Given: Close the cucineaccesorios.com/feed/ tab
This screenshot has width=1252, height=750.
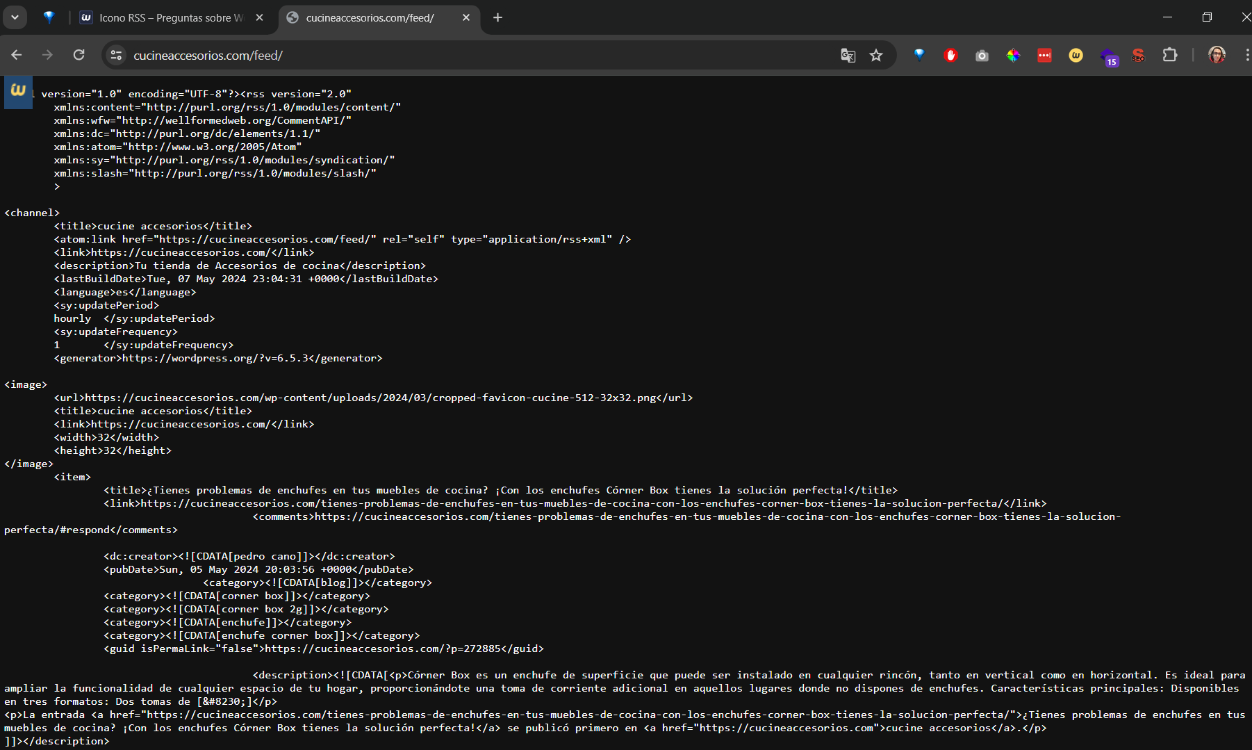Looking at the screenshot, I should click(x=466, y=17).
